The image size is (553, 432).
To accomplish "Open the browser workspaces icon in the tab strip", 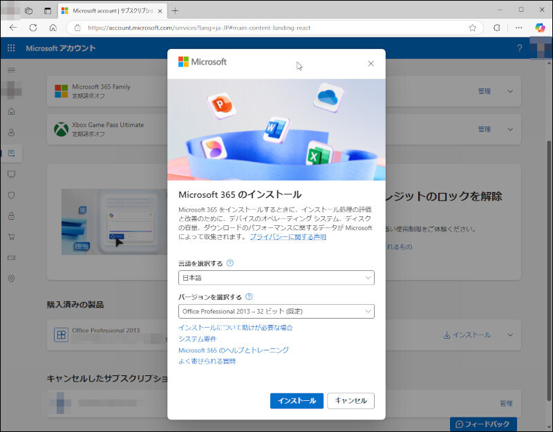I will click(x=28, y=10).
